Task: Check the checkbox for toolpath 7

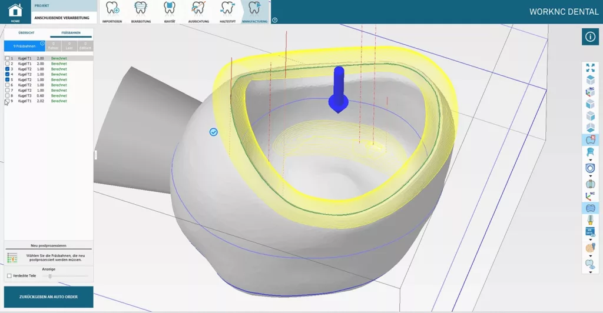Action: point(7,90)
